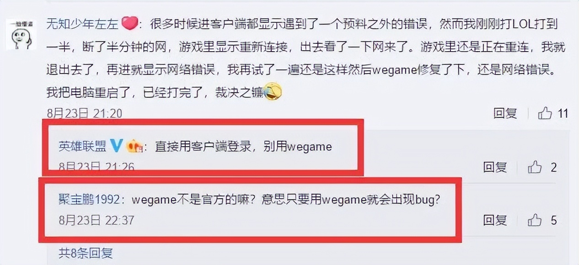Click the blue verified V badge
This screenshot has width=579, height=265.
[x=116, y=146]
